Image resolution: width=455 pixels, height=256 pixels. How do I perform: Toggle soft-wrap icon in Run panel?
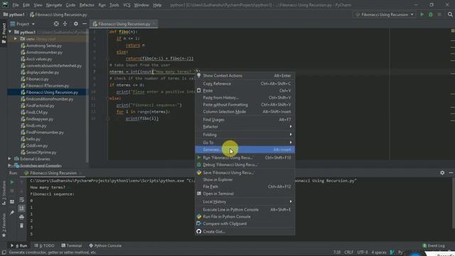tap(21, 200)
